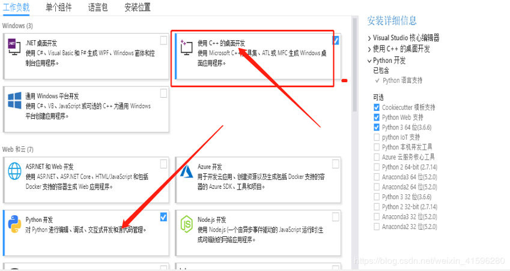Select the ASP.NET 和 Web 开发 title

point(49,167)
